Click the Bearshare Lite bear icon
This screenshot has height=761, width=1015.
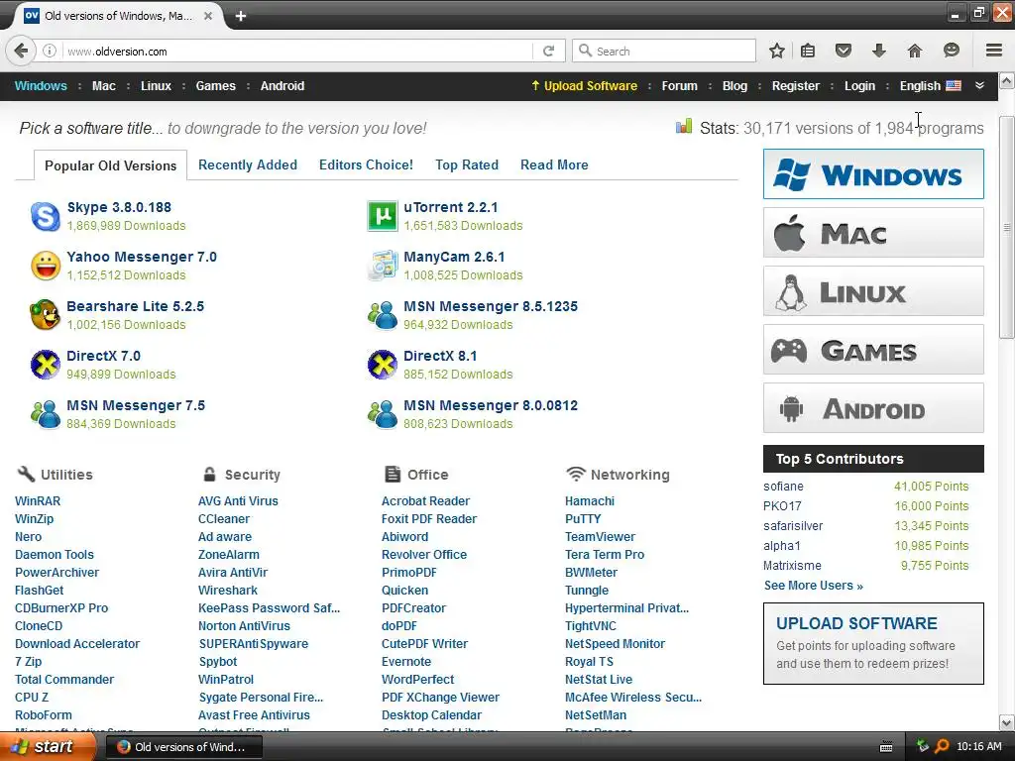coord(46,315)
